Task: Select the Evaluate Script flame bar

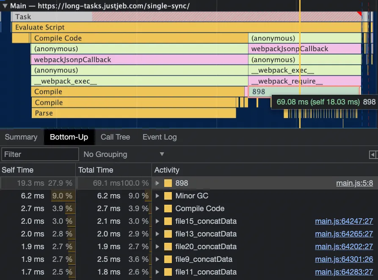Action: click(187, 27)
